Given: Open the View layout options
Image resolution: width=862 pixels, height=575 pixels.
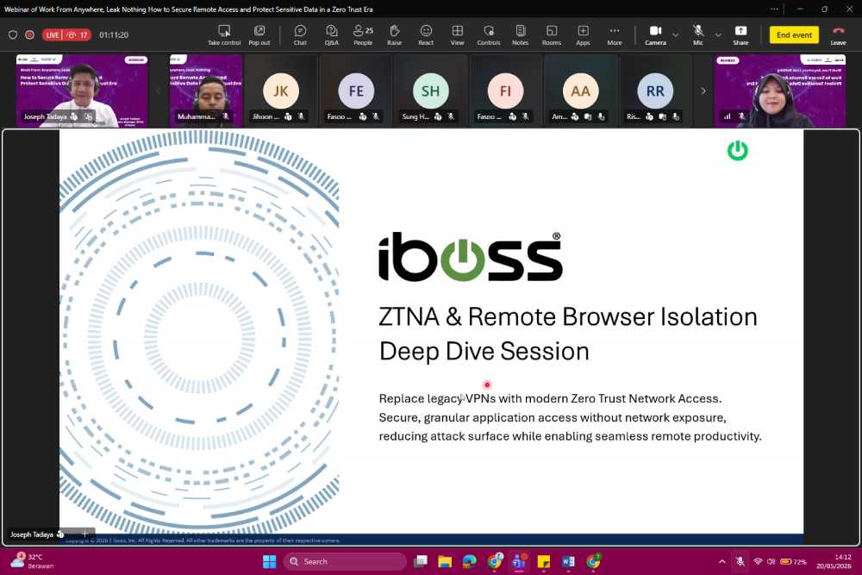Looking at the screenshot, I should pos(458,35).
